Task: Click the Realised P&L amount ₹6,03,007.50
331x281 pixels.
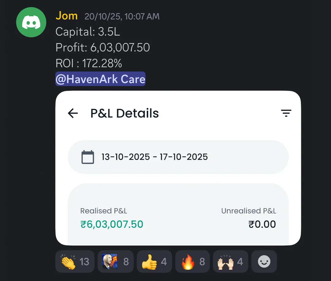Action: click(112, 224)
